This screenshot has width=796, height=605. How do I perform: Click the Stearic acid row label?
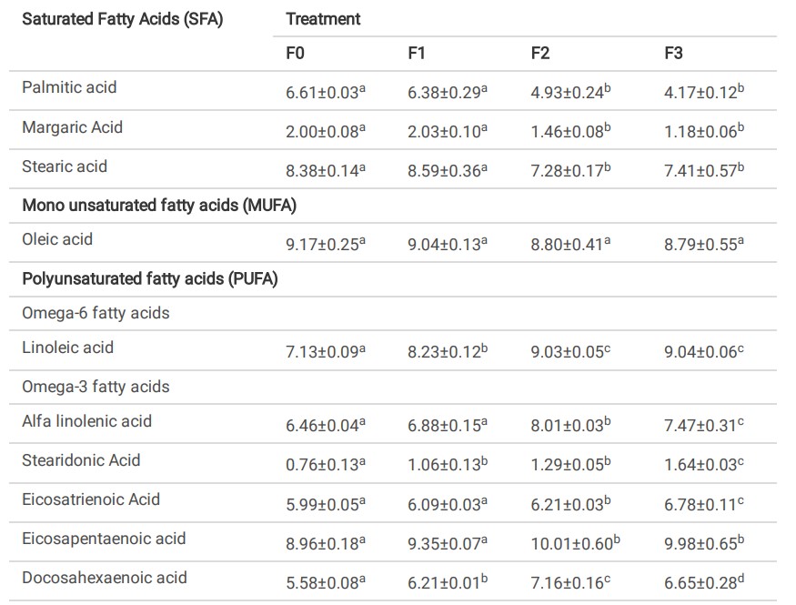[65, 166]
